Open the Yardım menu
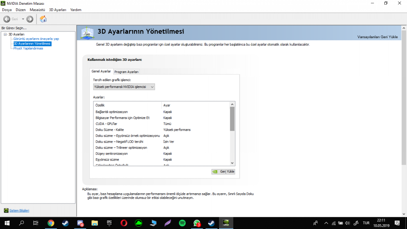 pos(76,10)
